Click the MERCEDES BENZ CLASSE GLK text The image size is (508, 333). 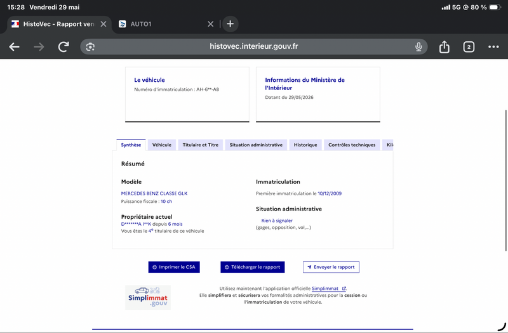tap(154, 193)
